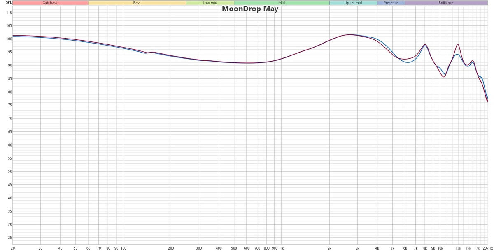Select the 20kHz tick label
This screenshot has width=494, height=252.
(488, 248)
